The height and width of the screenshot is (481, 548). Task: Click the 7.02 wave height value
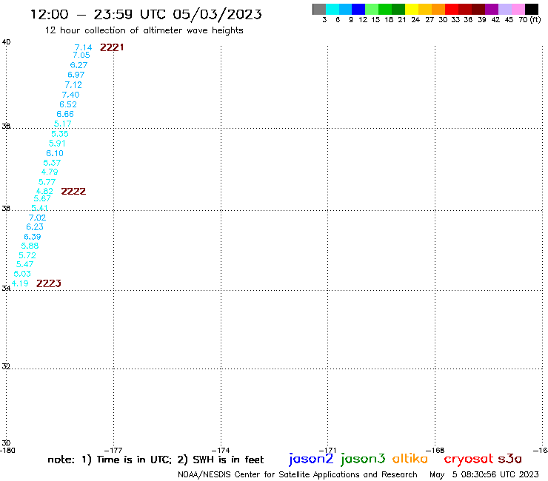(x=37, y=218)
